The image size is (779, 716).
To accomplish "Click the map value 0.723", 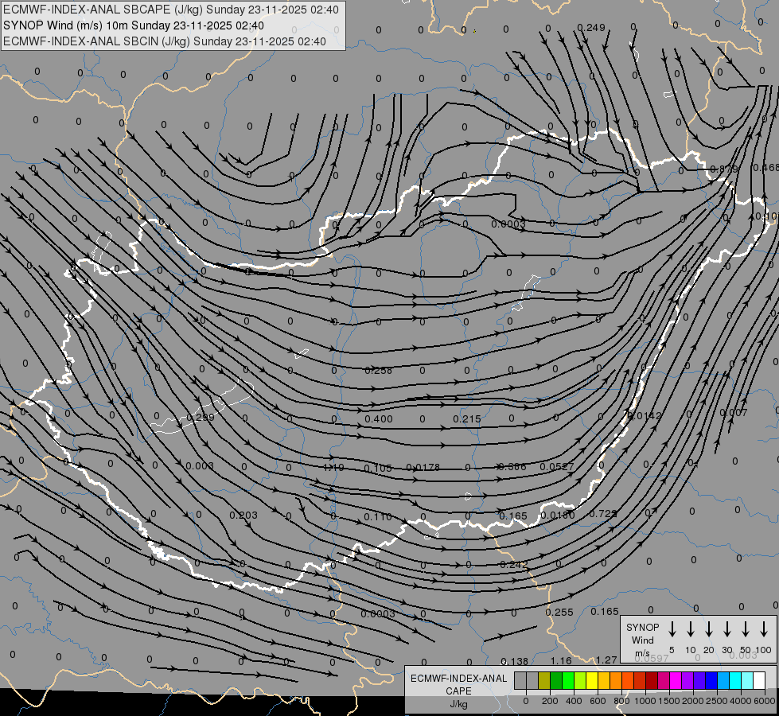I will (603, 513).
